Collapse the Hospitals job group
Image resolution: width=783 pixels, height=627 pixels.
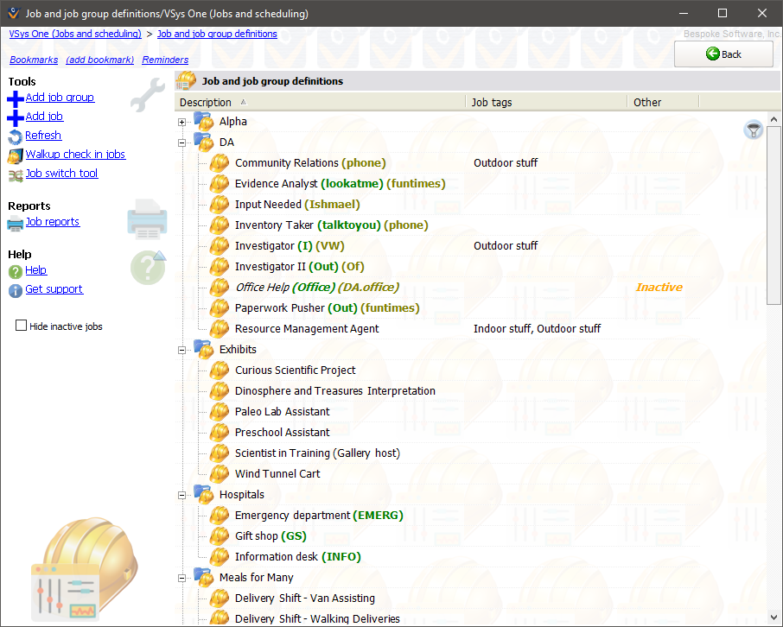click(181, 494)
